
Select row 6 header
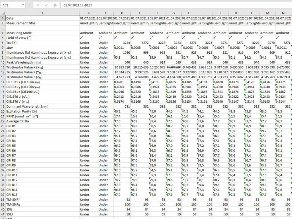tap(3, 43)
